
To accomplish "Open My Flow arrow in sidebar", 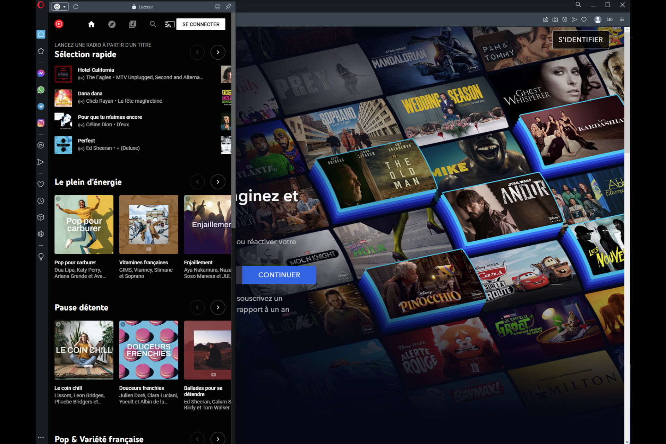I will 41,162.
